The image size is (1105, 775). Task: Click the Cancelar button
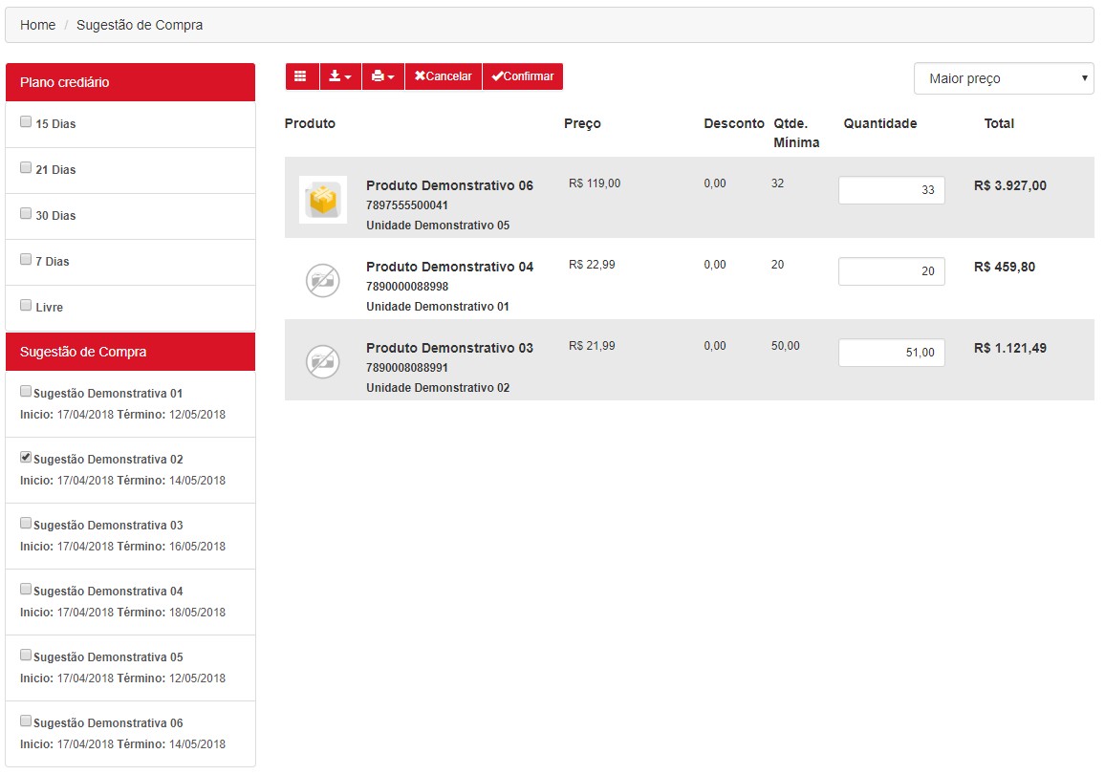tap(444, 76)
